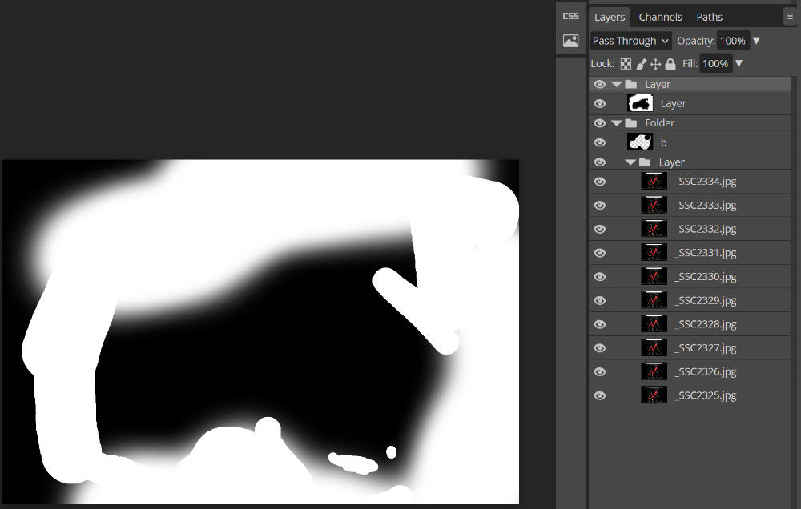The width and height of the screenshot is (801, 509).
Task: Select the white mask Layer thumbnail
Action: (x=640, y=103)
